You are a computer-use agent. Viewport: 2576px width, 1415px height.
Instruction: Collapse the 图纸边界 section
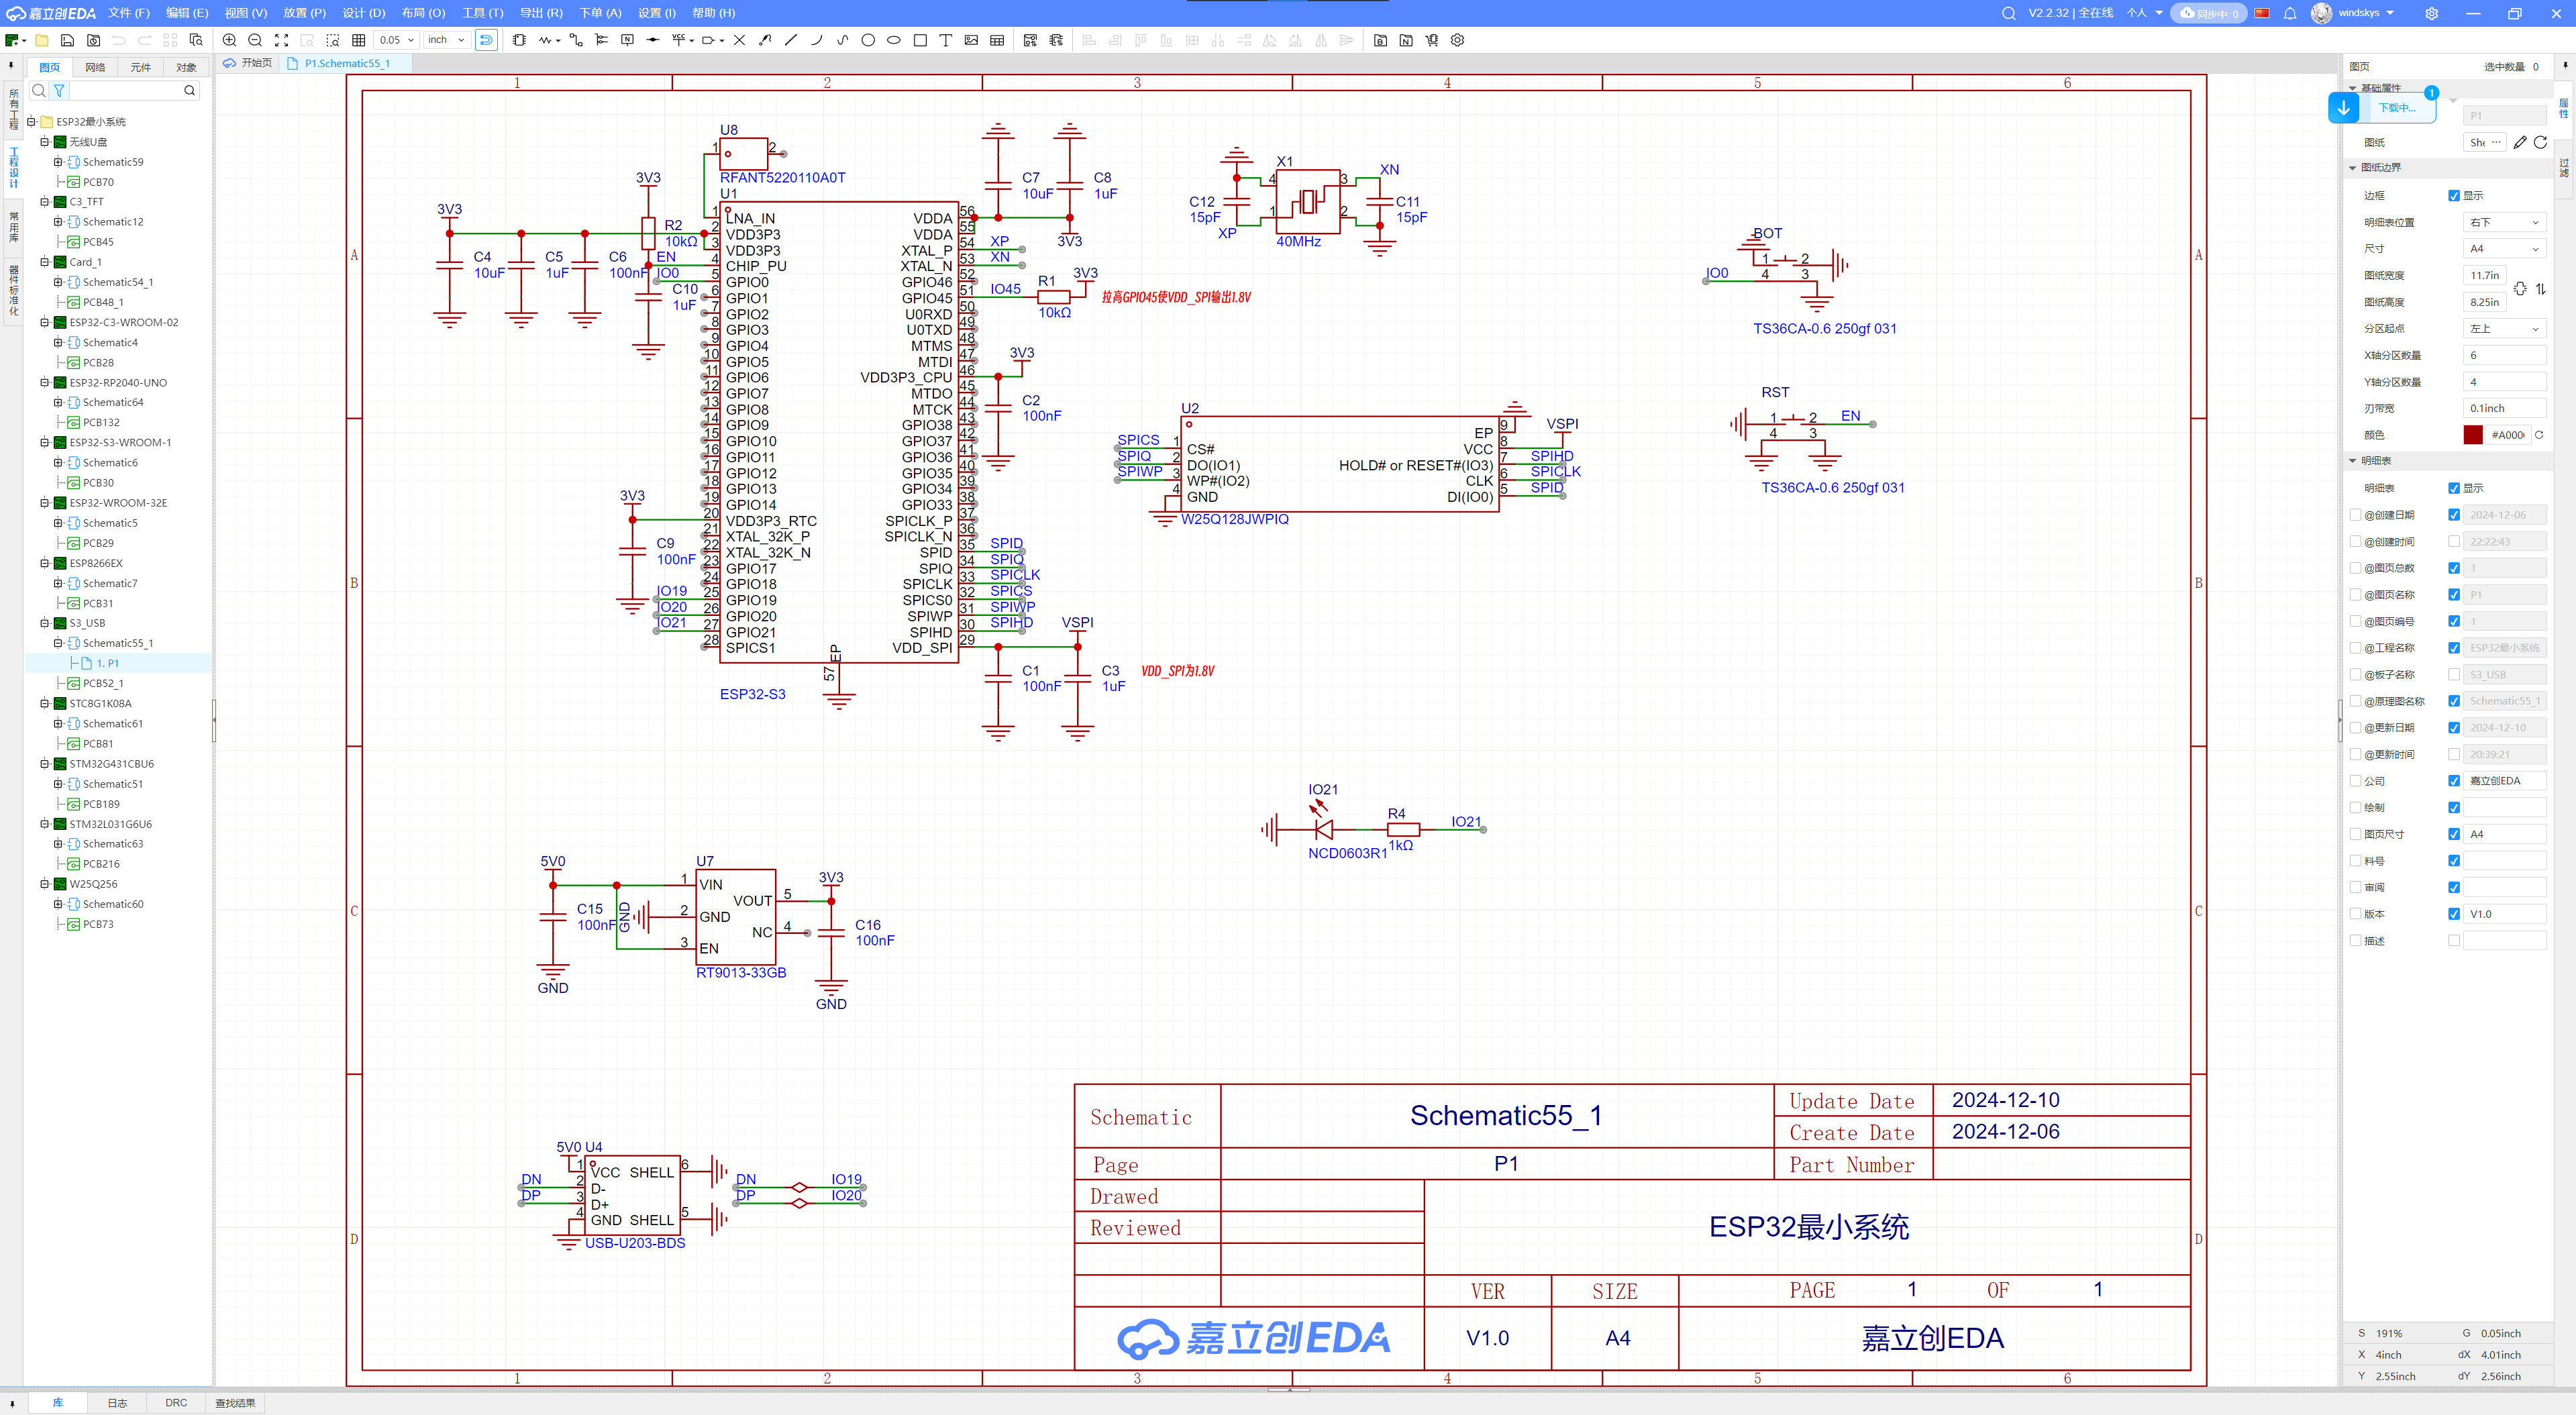(x=2352, y=168)
